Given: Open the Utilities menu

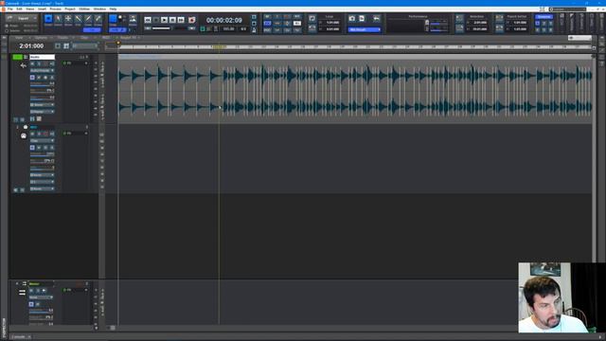Looking at the screenshot, I should tap(84, 9).
